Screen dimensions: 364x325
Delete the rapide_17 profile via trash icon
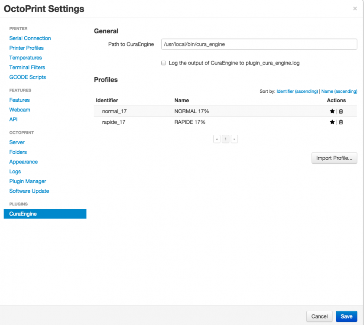tap(341, 122)
